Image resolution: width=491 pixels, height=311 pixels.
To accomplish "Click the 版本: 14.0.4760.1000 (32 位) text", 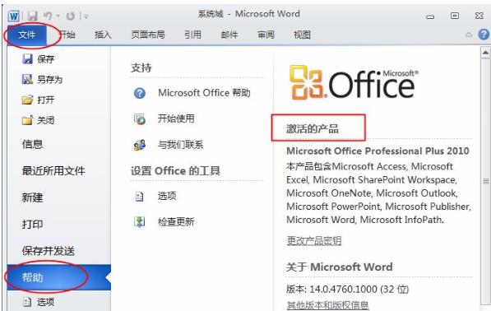I will [x=348, y=289].
